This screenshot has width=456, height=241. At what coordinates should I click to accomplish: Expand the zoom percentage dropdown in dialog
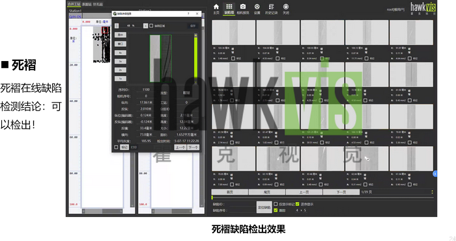coord(145,26)
